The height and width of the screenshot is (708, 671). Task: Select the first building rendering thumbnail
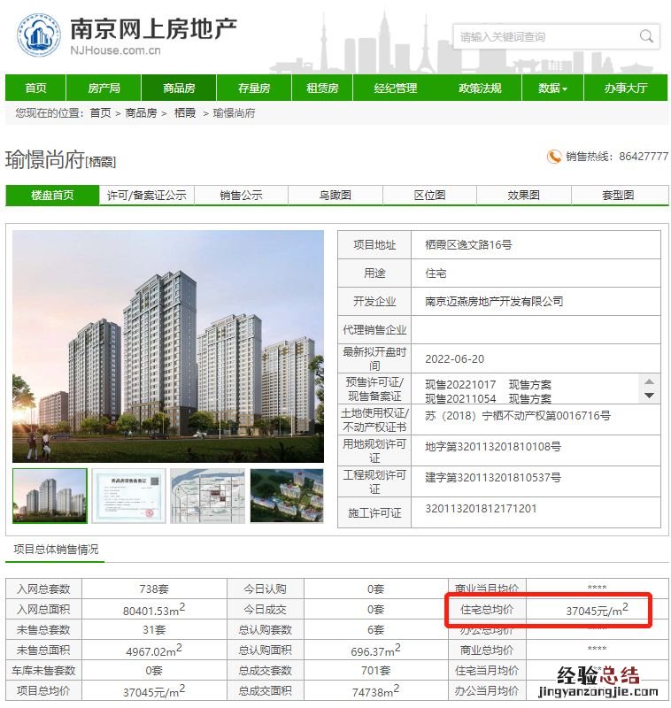pyautogui.click(x=50, y=496)
